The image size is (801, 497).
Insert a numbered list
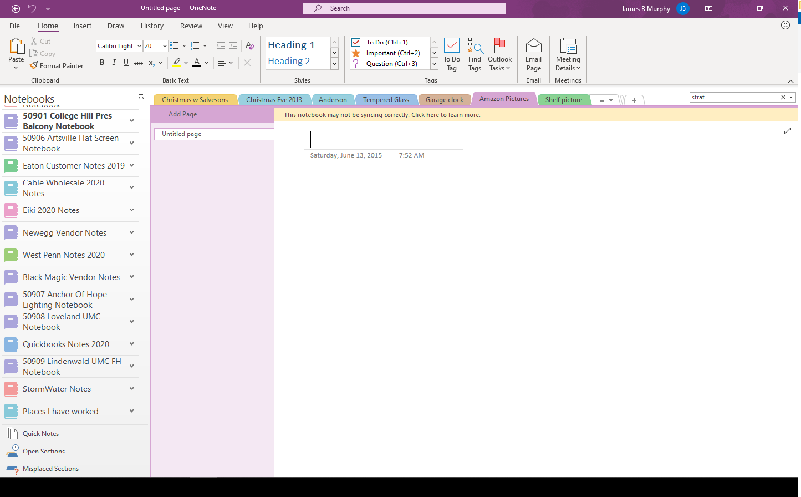click(195, 46)
